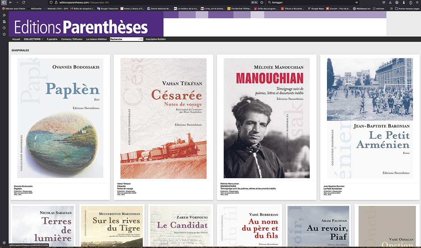Go to the À paraître page
This screenshot has width=421, height=248.
click(52, 39)
